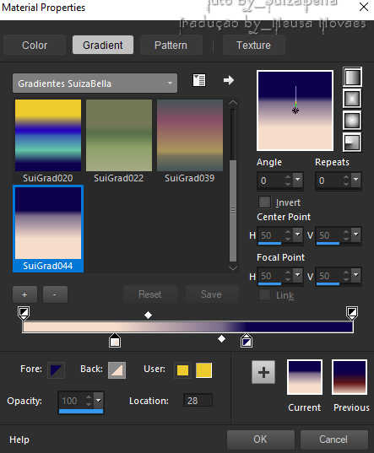Open the Repeats value dropdown arrow
This screenshot has height=453, width=374.
click(356, 180)
